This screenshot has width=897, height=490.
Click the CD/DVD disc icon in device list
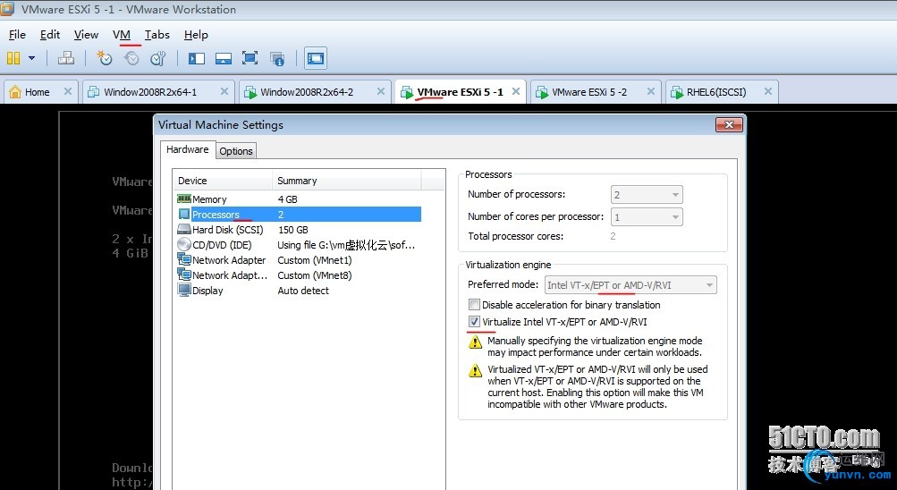click(x=183, y=245)
